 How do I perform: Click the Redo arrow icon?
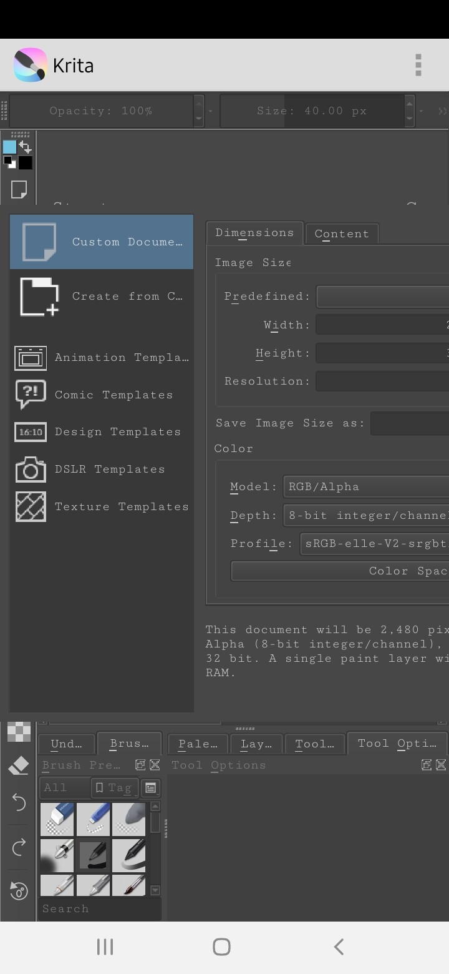[19, 847]
